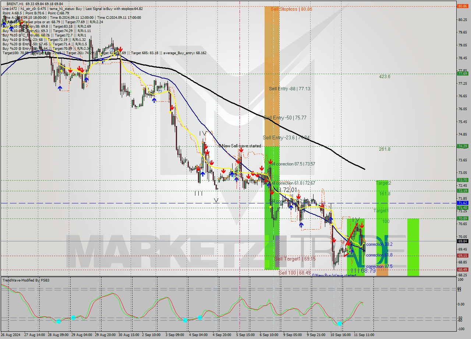Click the Target2 label

click(x=383, y=183)
